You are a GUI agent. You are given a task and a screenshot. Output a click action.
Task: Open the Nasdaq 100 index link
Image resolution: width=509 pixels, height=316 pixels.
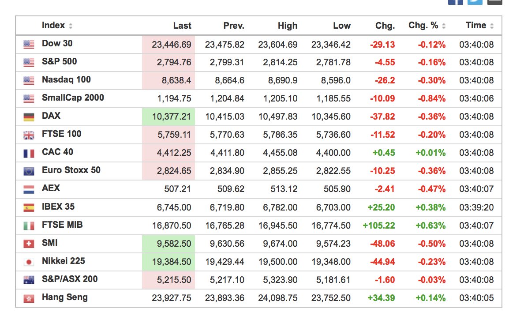[66, 79]
